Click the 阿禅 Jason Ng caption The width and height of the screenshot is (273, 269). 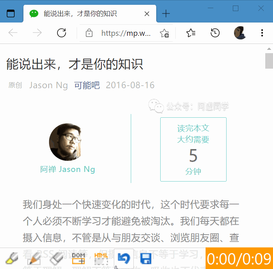tap(67, 169)
